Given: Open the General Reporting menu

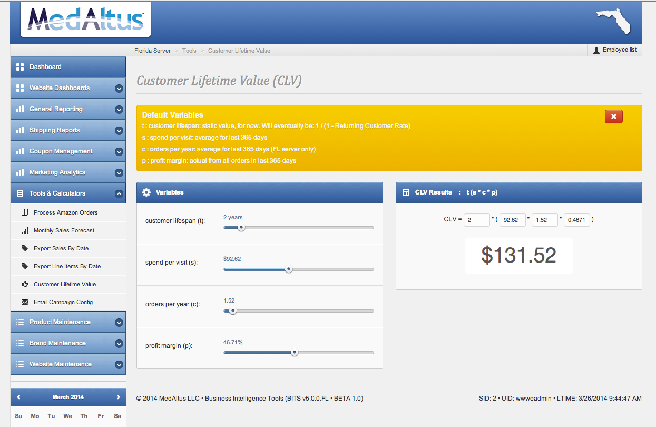Looking at the screenshot, I should (x=56, y=109).
